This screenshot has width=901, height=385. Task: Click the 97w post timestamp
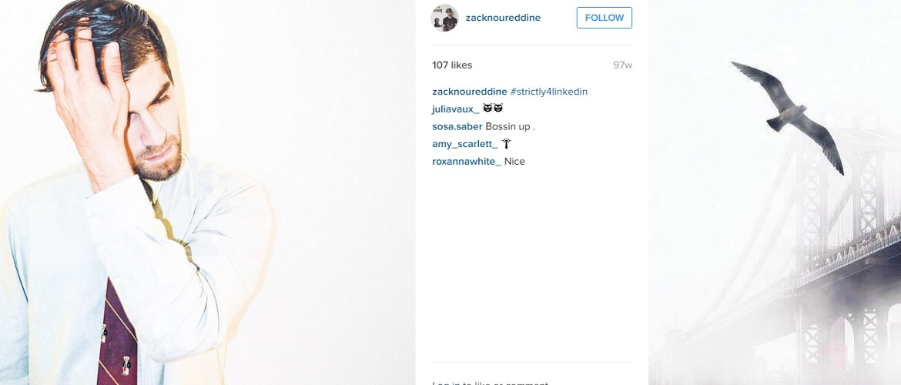click(x=622, y=65)
